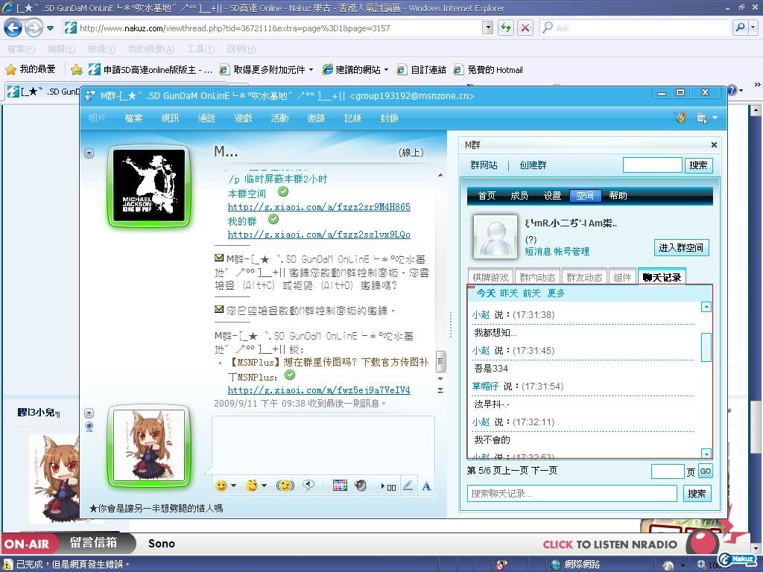Click the Favorites star button
763x572 pixels.
click(30, 69)
